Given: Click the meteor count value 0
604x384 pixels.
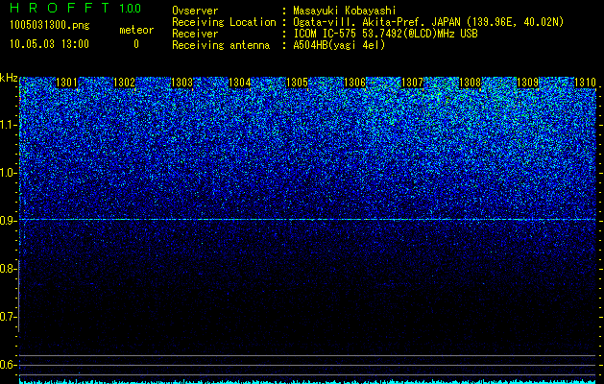Looking at the screenshot, I should [x=136, y=44].
